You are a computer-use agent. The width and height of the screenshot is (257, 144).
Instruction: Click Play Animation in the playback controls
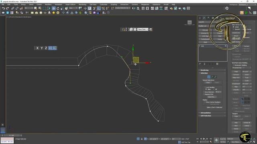point(204,139)
